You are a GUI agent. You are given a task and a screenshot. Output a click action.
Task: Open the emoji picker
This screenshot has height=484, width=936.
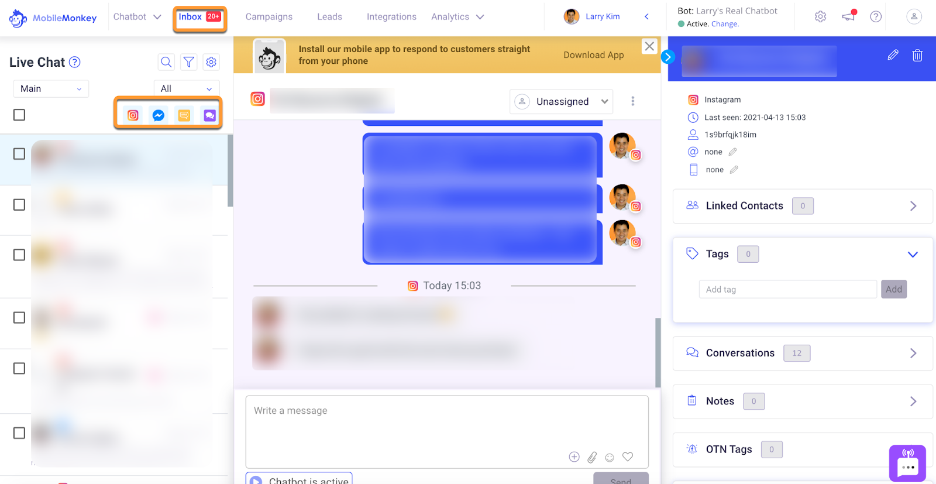(x=610, y=458)
